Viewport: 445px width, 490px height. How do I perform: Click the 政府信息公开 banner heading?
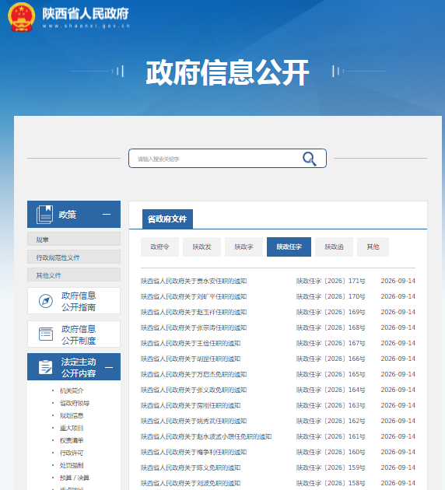coord(227,72)
